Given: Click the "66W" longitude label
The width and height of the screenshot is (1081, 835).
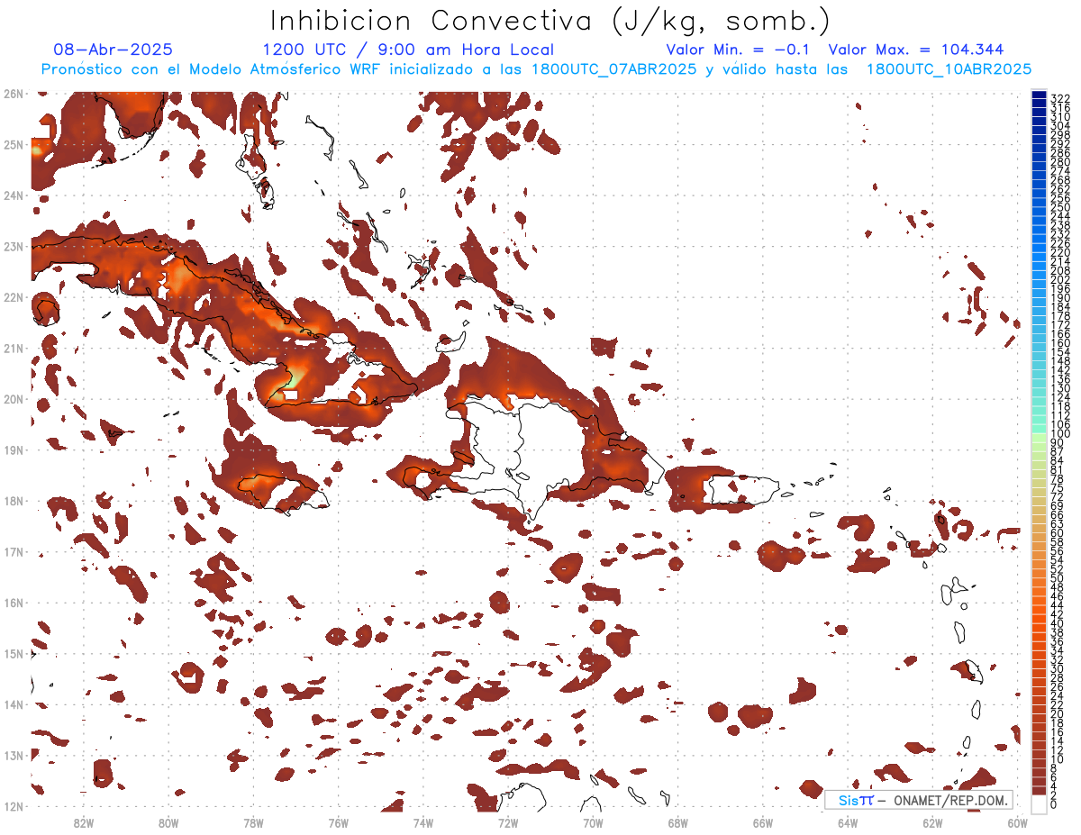Looking at the screenshot, I should (763, 822).
